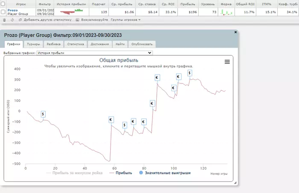This screenshot has width=299, height=193.
Task: Click the euro marker near game 80
Action: (x=144, y=122)
